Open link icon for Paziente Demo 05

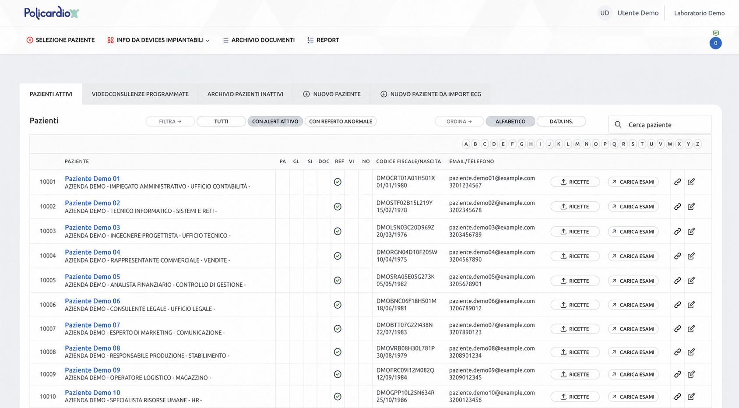(x=677, y=281)
